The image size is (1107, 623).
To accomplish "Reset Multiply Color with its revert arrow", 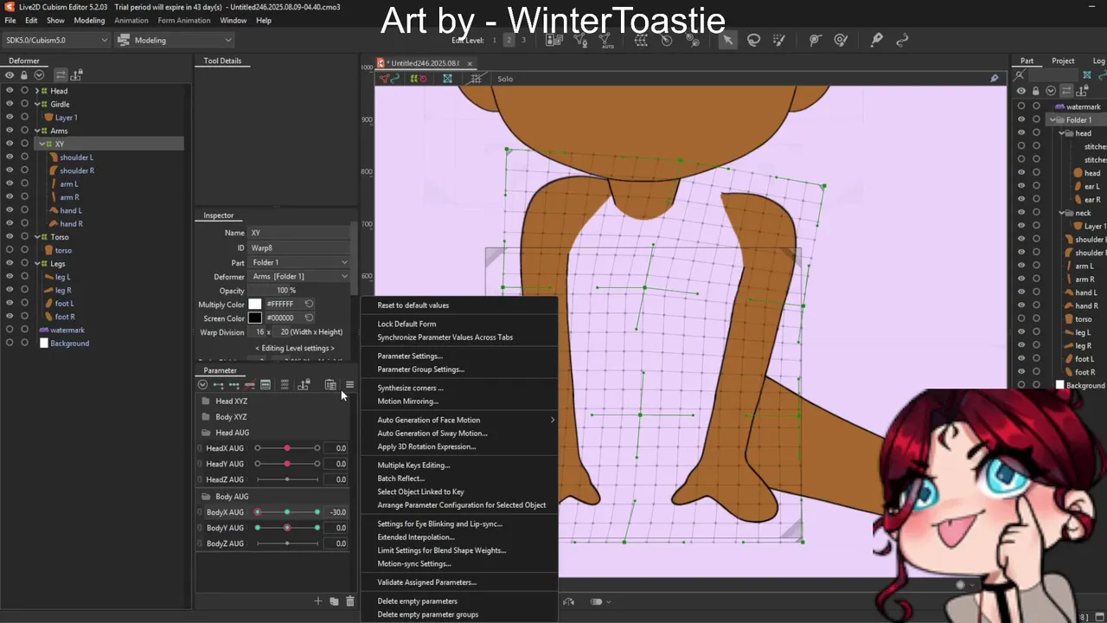I will (x=309, y=304).
